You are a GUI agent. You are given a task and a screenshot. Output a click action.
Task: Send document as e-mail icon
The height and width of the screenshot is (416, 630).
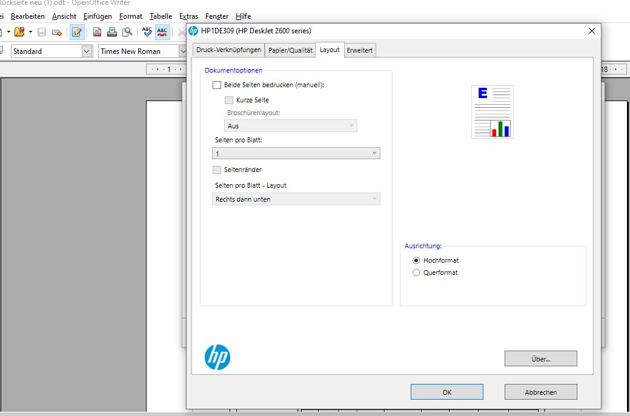point(57,32)
